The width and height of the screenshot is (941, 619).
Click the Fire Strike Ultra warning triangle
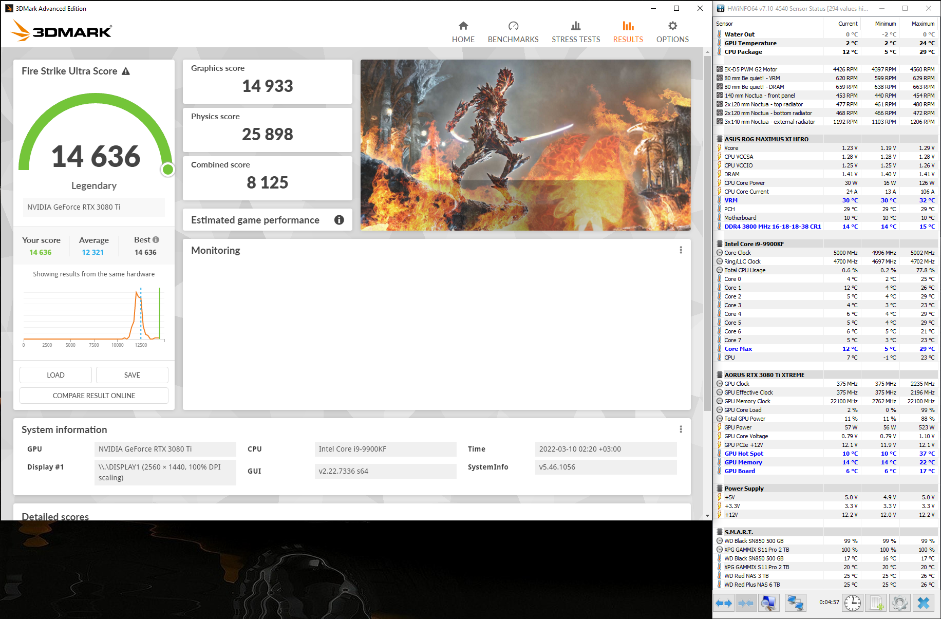pyautogui.click(x=126, y=71)
